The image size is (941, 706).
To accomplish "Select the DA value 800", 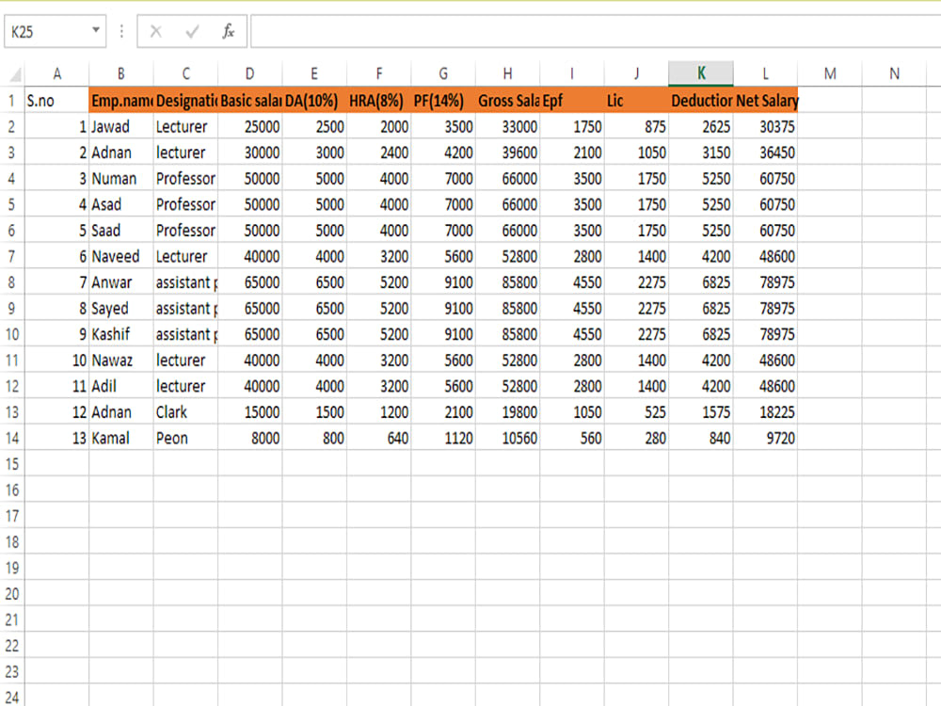I will (x=314, y=439).
